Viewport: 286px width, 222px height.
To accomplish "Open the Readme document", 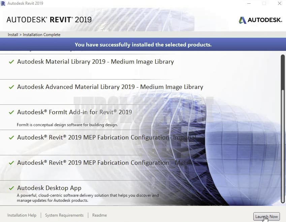I will click(99, 215).
